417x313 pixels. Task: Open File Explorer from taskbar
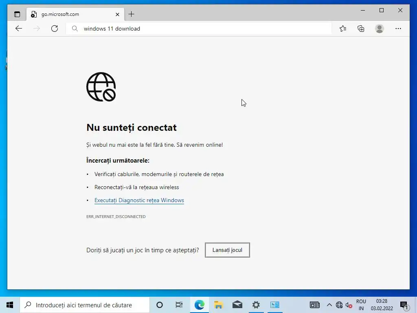[218, 305]
